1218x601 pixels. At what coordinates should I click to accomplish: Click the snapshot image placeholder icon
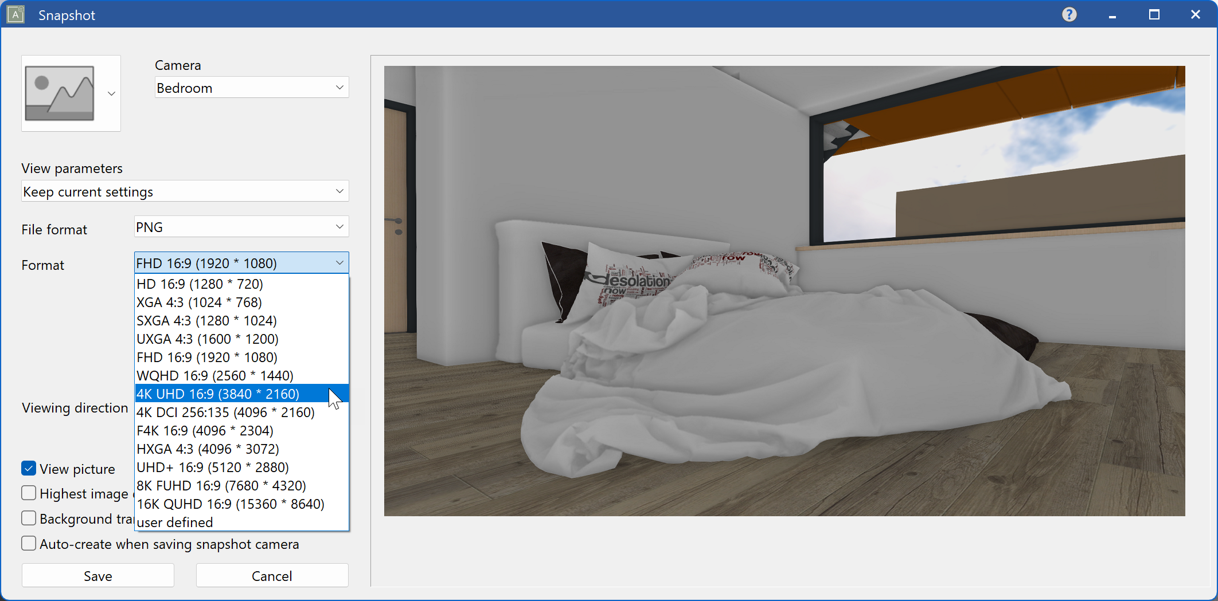[x=60, y=93]
